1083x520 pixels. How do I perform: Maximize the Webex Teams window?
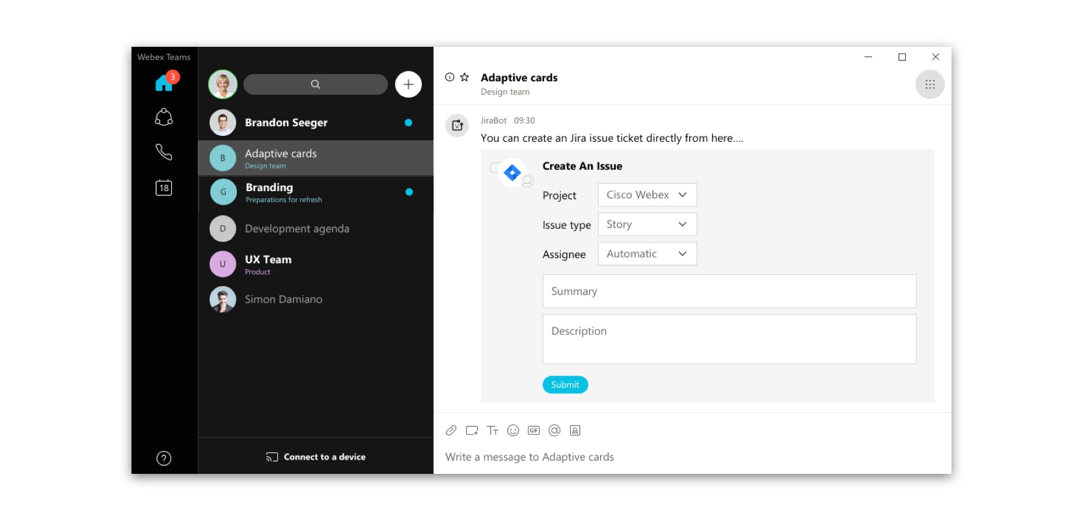click(902, 57)
